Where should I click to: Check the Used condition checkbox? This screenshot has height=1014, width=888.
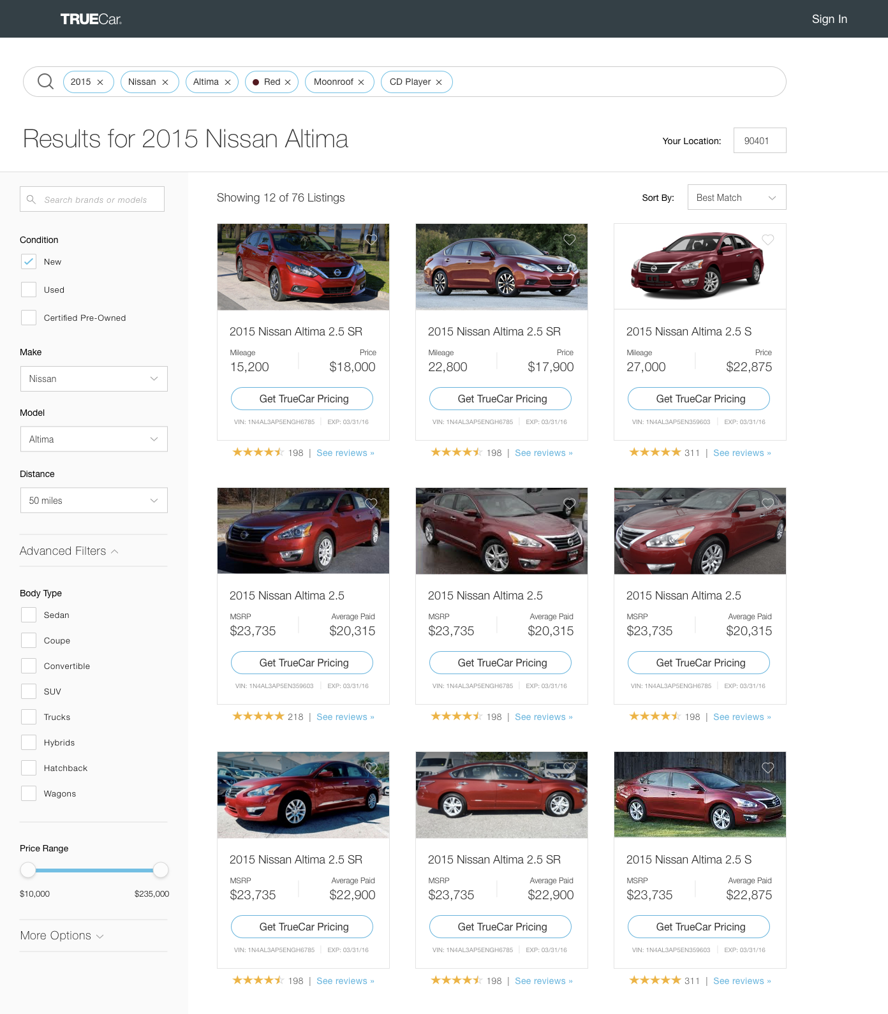point(29,290)
